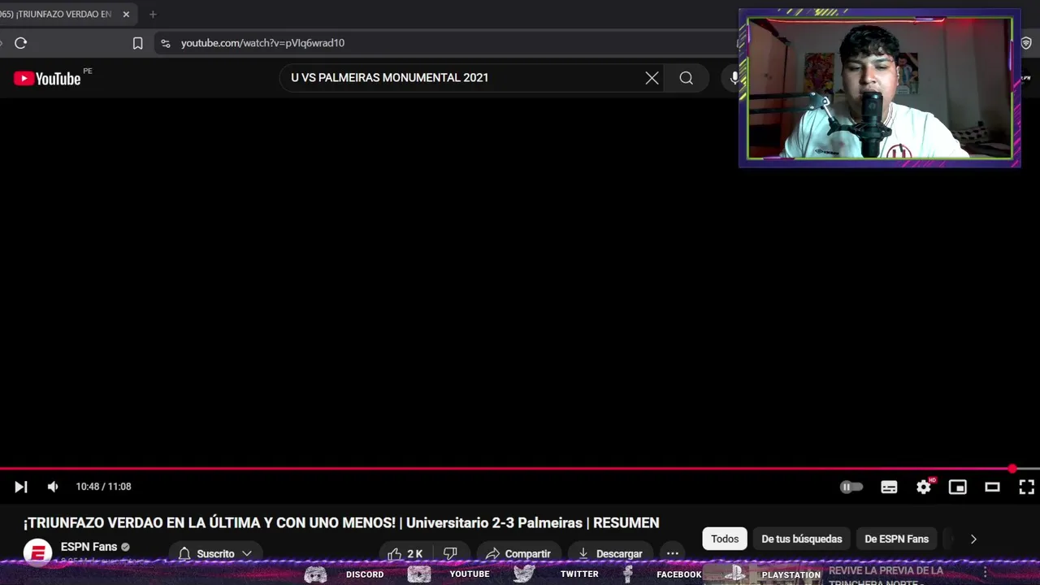
Task: Clear the YouTube search box text
Action: (x=652, y=78)
